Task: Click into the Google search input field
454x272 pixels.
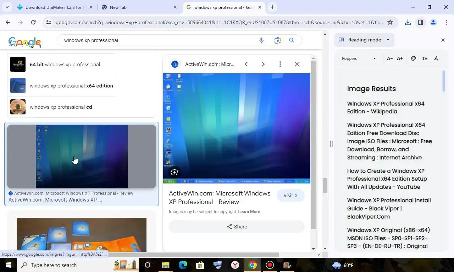Action: click(x=160, y=40)
